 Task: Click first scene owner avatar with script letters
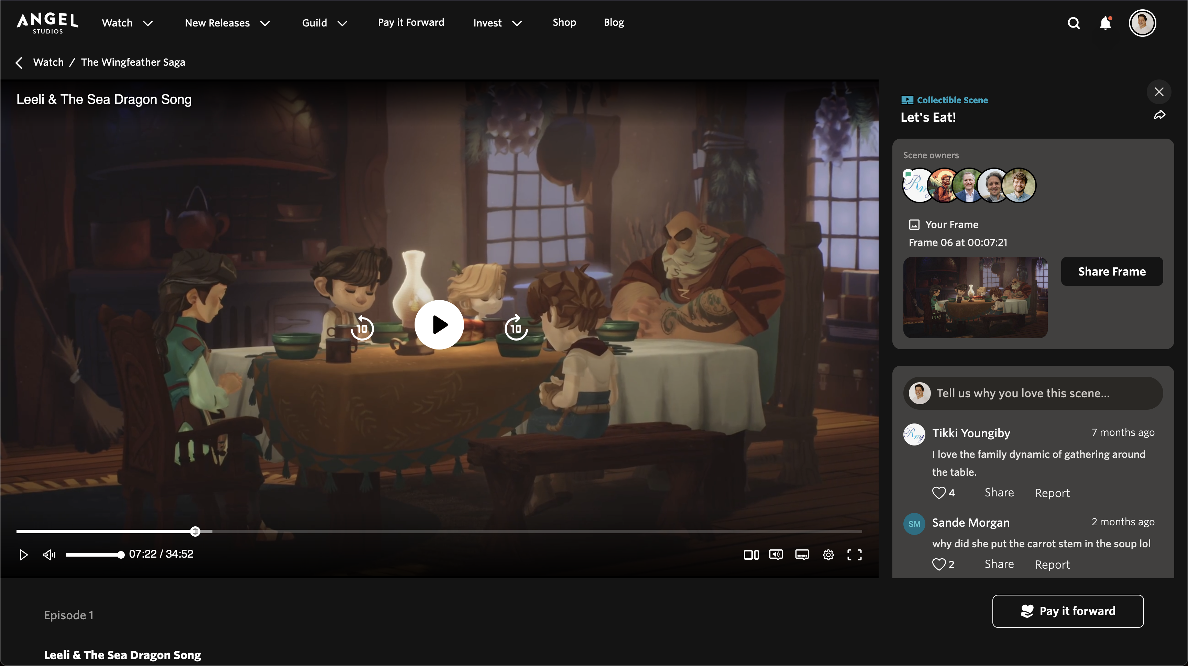(915, 185)
